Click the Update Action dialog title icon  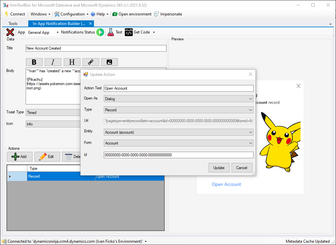coord(86,74)
